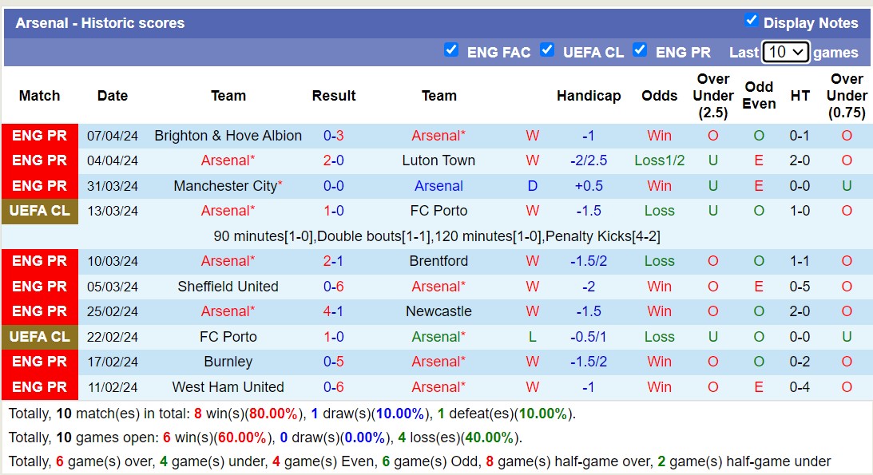Open the Sheffield United team page
The height and width of the screenshot is (475, 873).
[x=228, y=287]
